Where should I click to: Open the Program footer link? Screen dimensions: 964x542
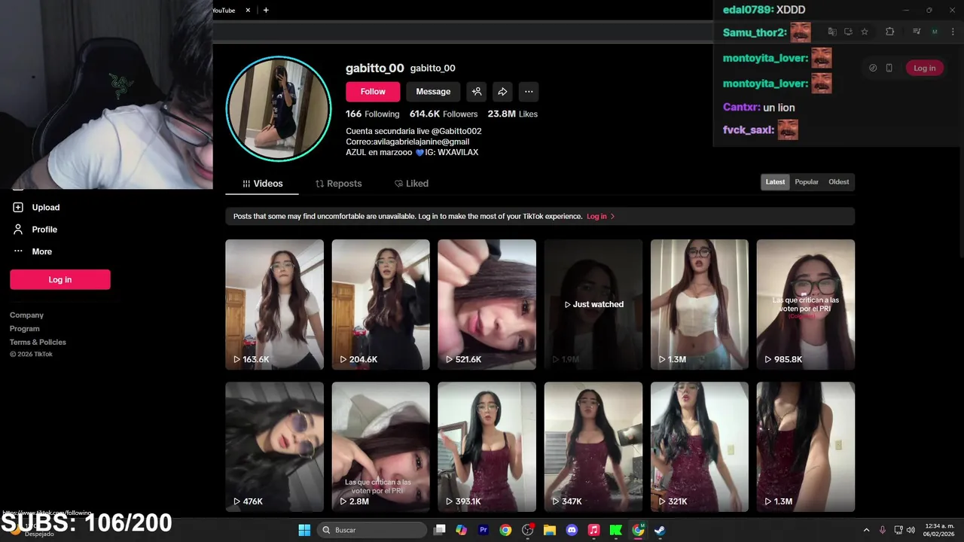point(25,329)
